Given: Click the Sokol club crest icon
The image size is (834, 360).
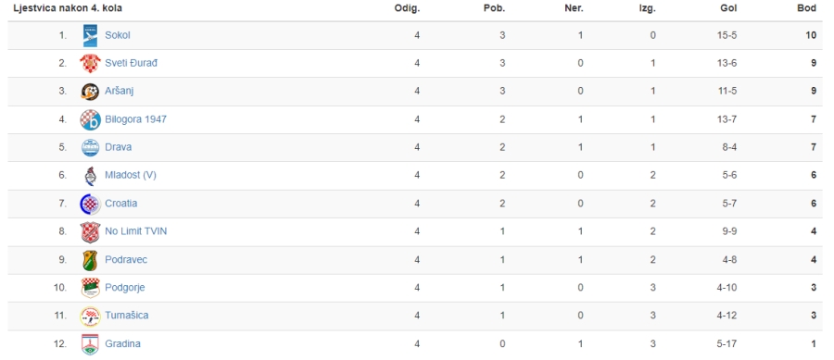Looking at the screenshot, I should pos(91,35).
